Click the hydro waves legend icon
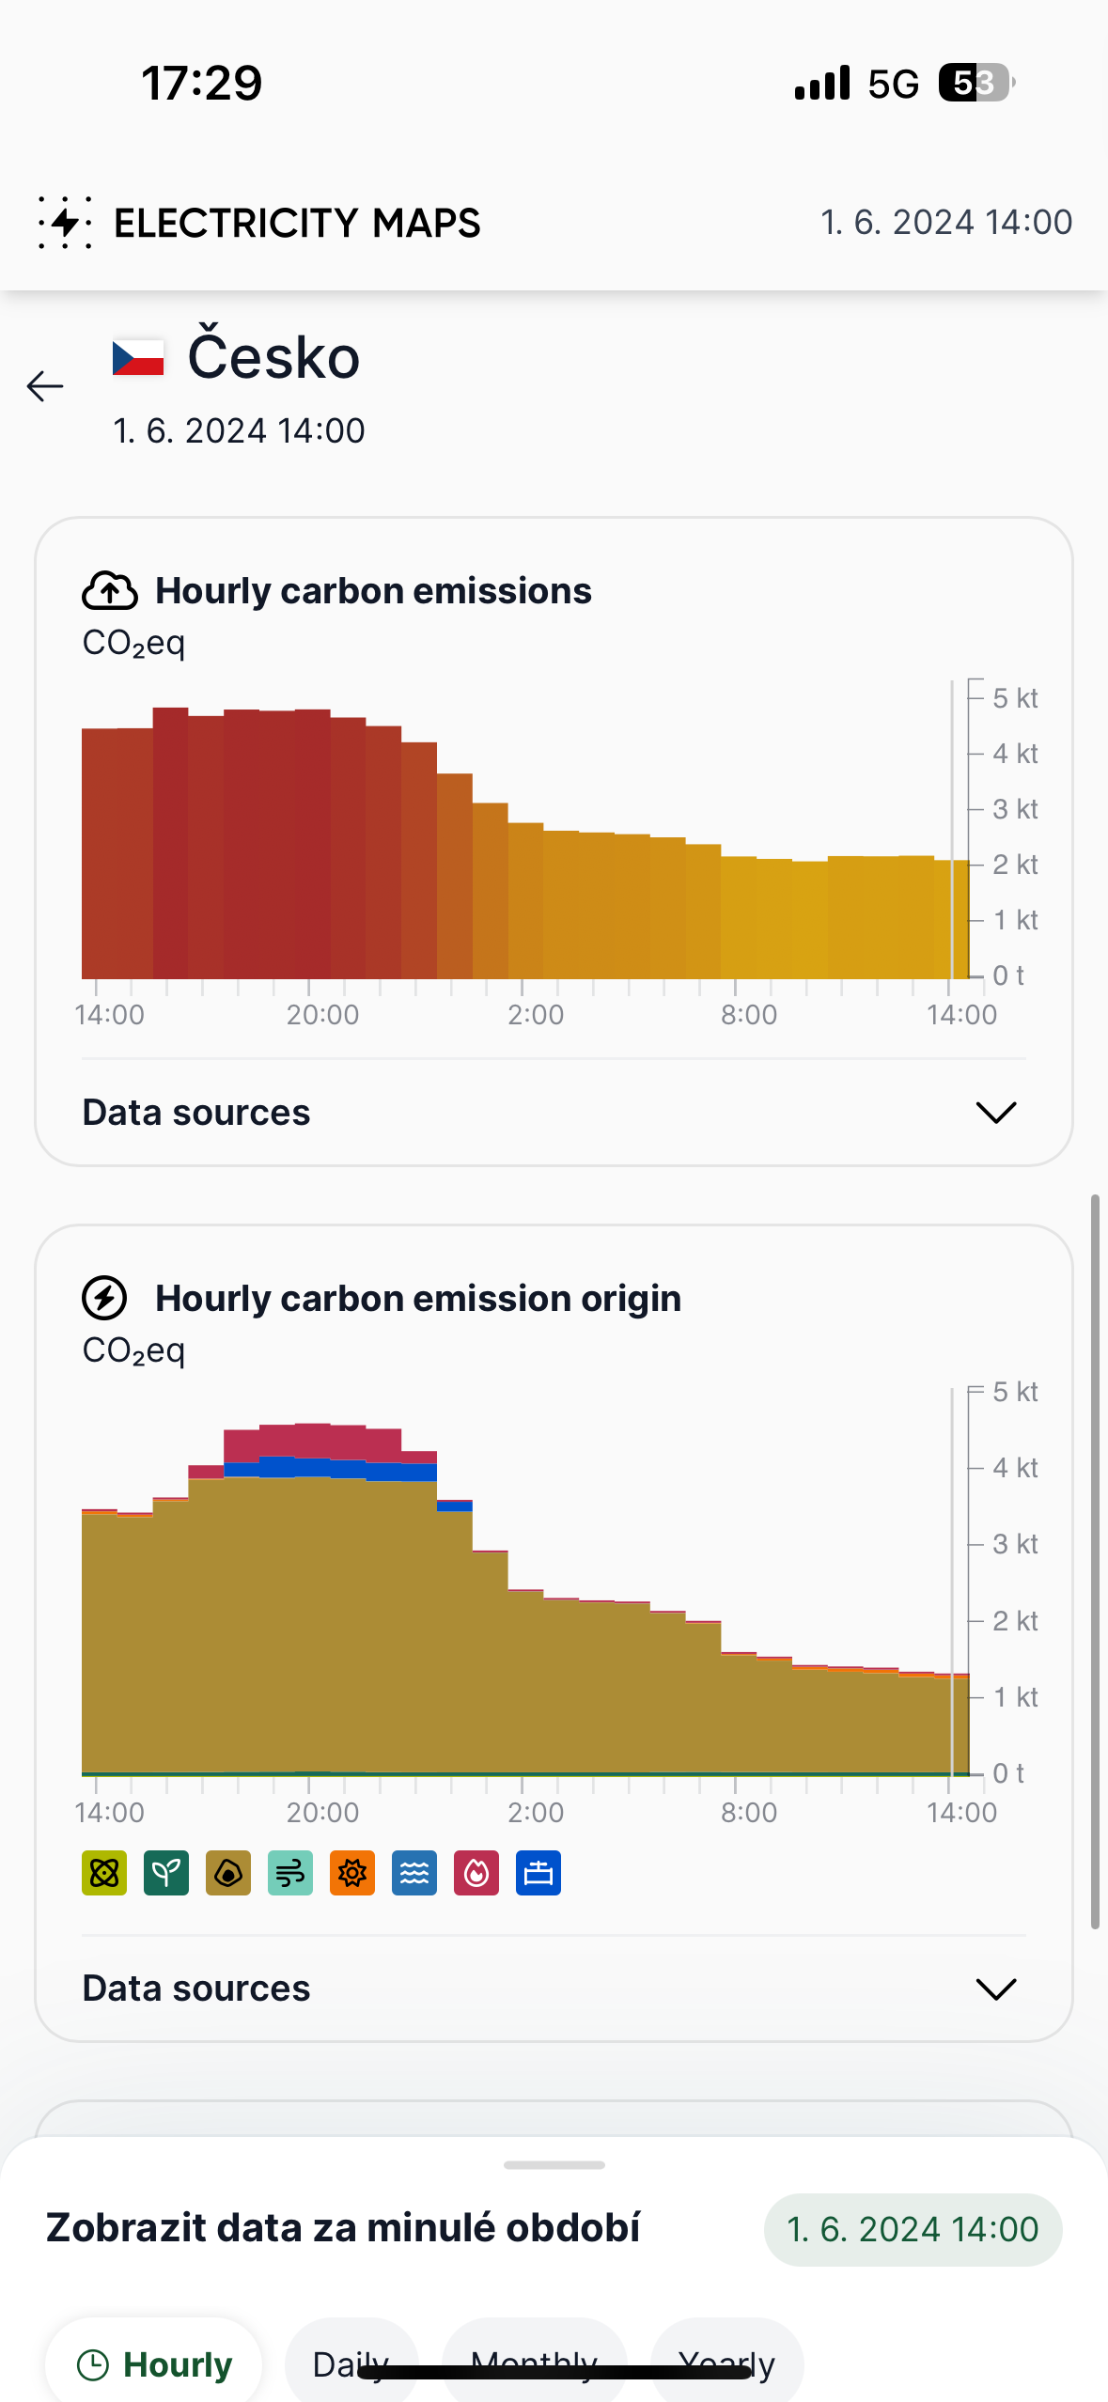Image resolution: width=1108 pixels, height=2402 pixels. point(414,1873)
